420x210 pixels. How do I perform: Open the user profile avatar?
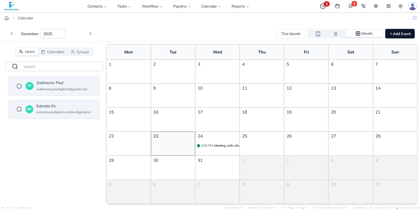(x=412, y=6)
